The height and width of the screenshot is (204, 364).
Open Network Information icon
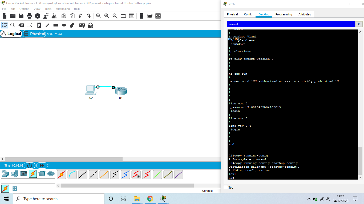tap(38, 16)
